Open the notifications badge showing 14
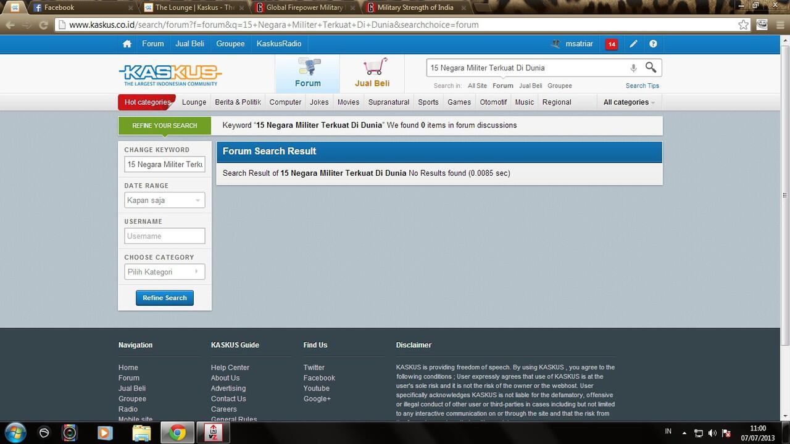This screenshot has width=790, height=444. coord(611,44)
